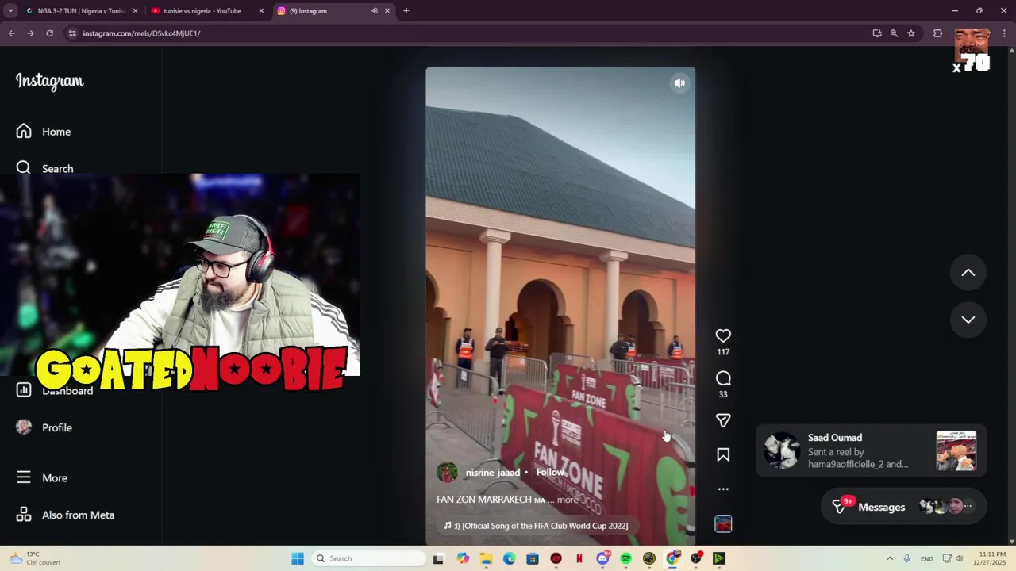Click the address bar URL
1016x571 pixels.
(x=141, y=33)
